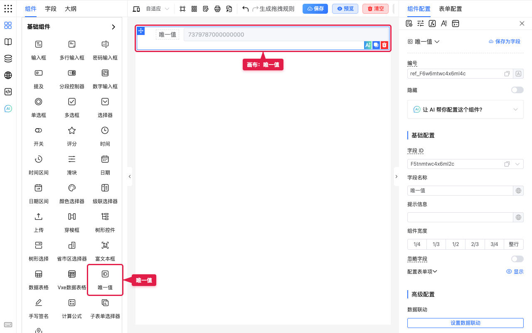Add the 计算公式 component

point(72,308)
